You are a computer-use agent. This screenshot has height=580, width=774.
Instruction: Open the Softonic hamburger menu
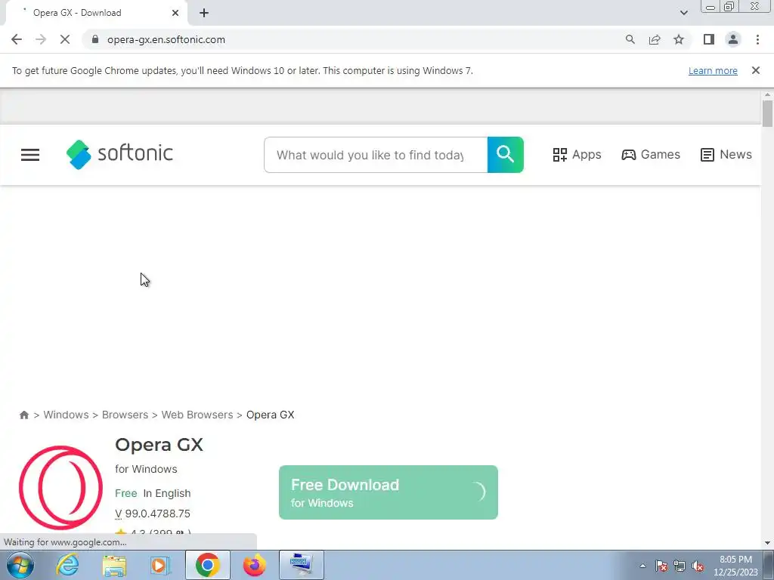tap(30, 155)
